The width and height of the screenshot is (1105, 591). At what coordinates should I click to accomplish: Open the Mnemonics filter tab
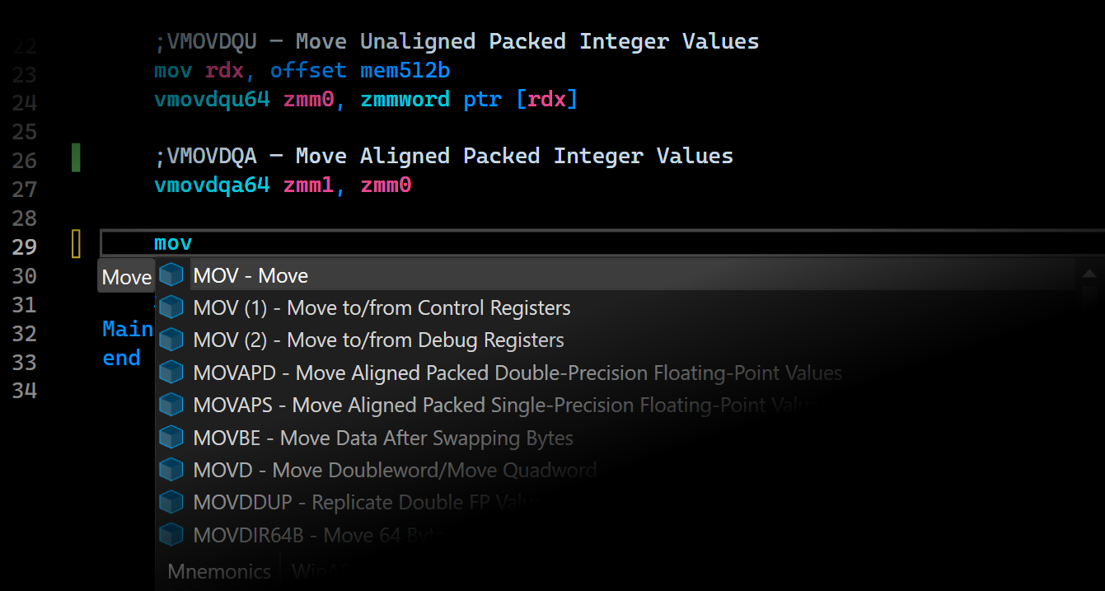219,571
